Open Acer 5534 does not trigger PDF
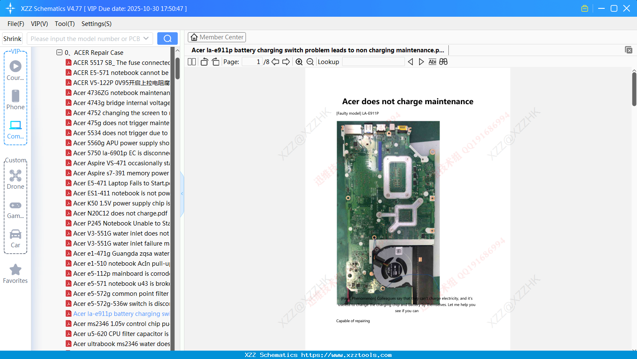This screenshot has height=359, width=637. [x=117, y=133]
